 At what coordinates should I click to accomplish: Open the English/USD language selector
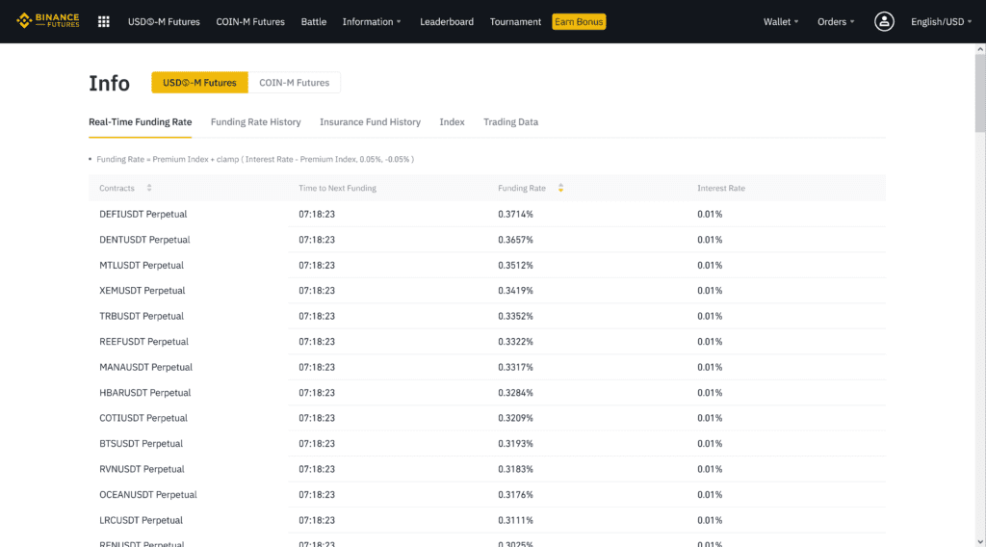[942, 21]
